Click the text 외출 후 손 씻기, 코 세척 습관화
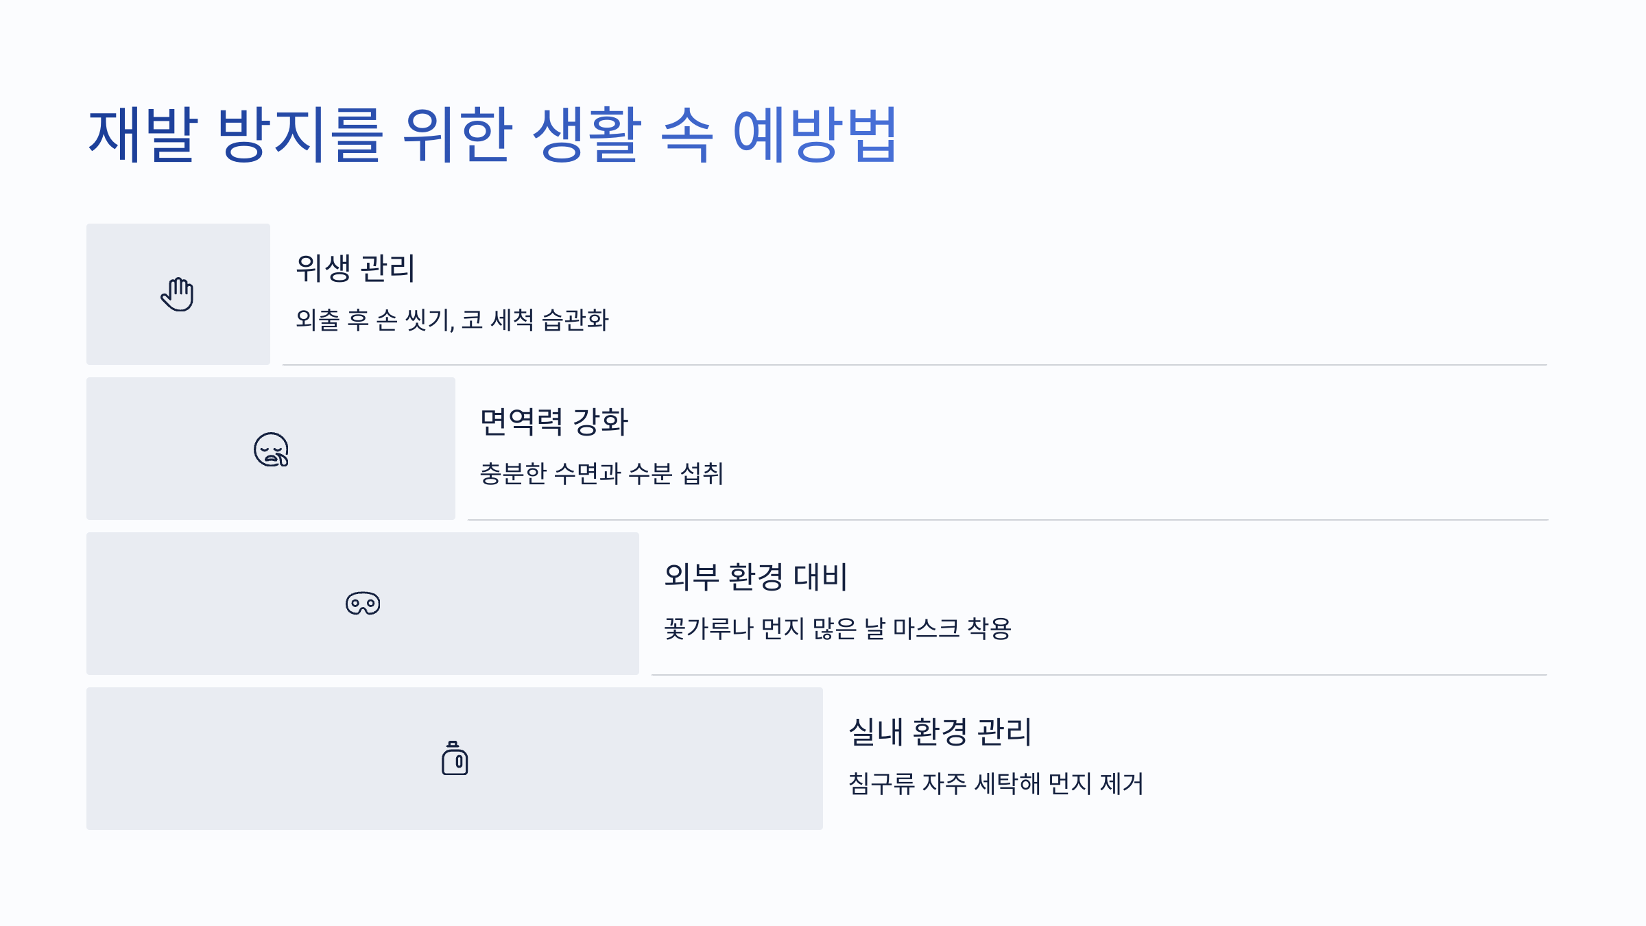The height and width of the screenshot is (926, 1646). (x=452, y=320)
